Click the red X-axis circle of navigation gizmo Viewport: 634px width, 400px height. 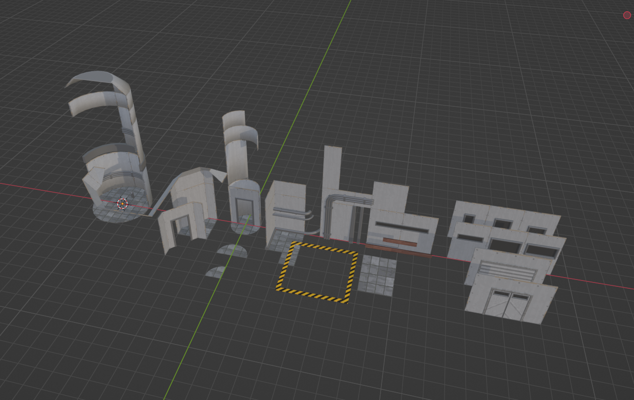point(627,15)
